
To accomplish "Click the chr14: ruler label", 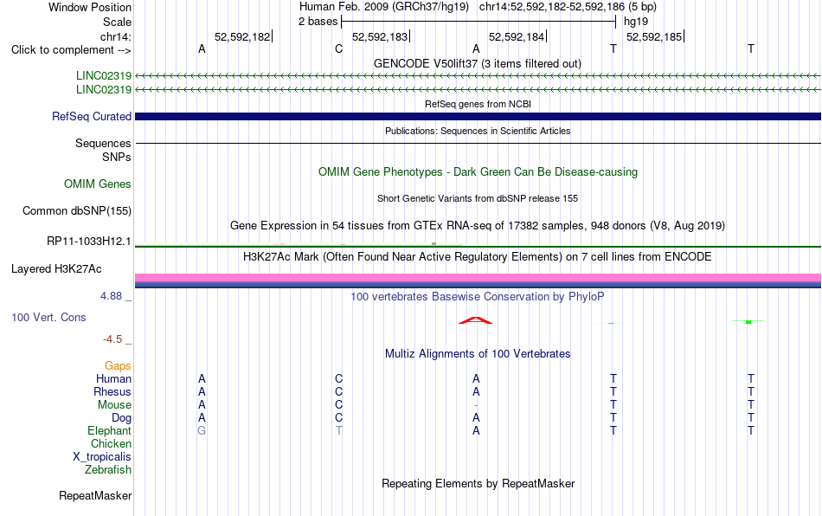I will 115,36.
